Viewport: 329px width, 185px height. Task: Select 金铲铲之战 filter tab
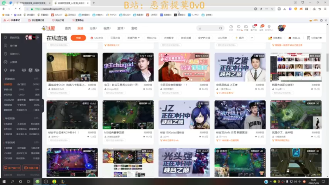click(x=204, y=38)
